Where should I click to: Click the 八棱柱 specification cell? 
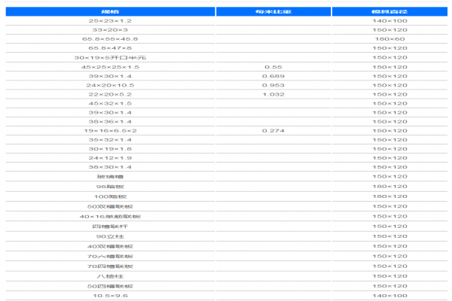111,276
